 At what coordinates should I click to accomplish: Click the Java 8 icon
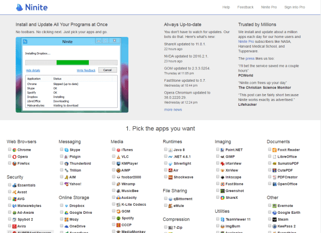(171, 150)
